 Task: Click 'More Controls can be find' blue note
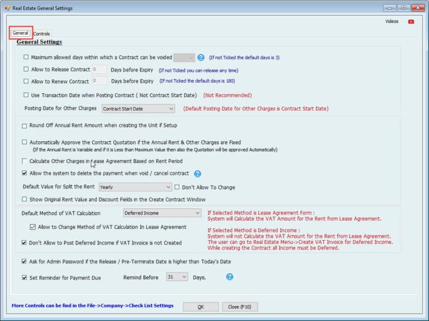point(93,305)
